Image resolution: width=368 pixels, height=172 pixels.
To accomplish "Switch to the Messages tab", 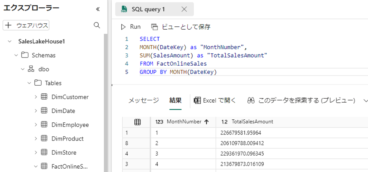I will [143, 100].
